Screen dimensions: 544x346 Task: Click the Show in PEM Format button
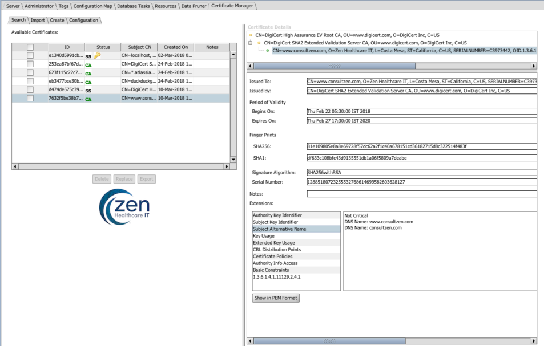coord(276,298)
